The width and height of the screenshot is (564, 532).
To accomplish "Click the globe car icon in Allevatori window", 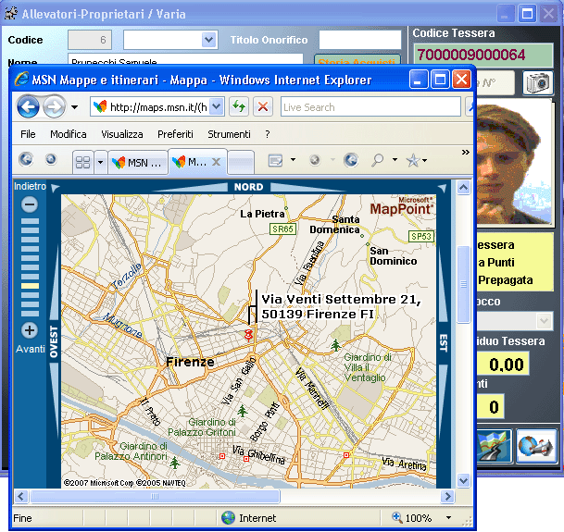I will coord(536,446).
